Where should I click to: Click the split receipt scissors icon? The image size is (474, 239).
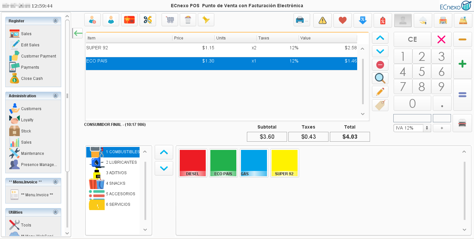148,20
